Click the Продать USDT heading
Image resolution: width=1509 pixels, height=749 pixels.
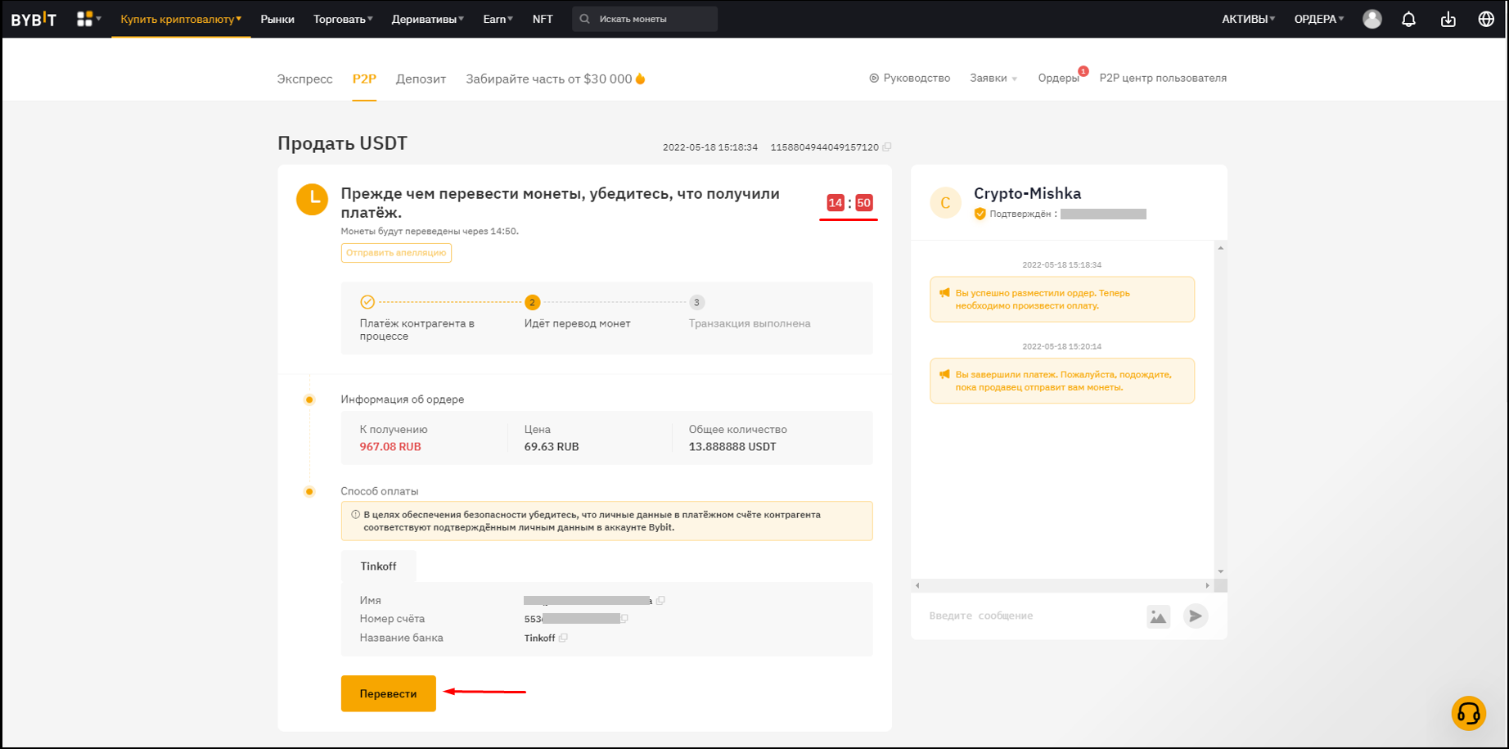pos(342,143)
